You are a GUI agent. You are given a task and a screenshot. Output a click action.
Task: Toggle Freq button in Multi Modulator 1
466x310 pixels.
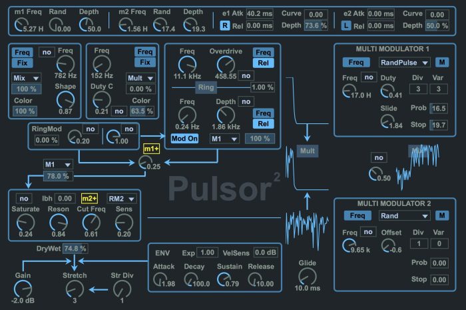click(x=356, y=62)
